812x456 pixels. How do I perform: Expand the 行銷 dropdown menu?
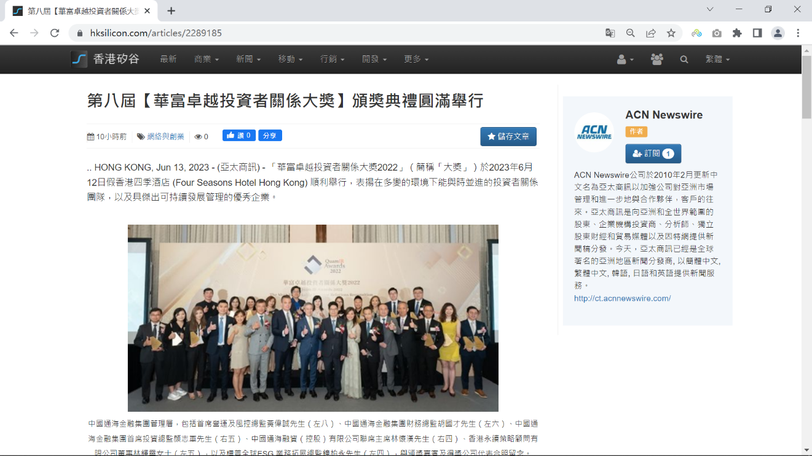point(332,59)
